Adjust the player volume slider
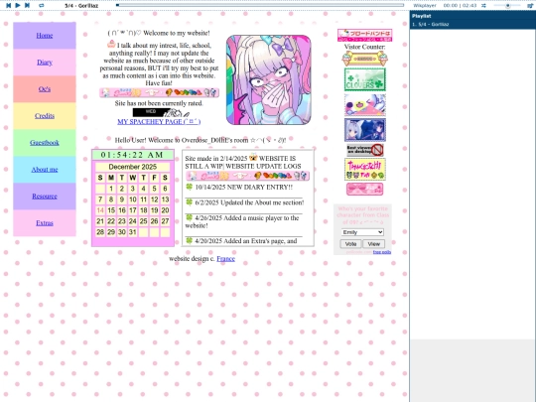The image size is (536, 402). coord(507,6)
